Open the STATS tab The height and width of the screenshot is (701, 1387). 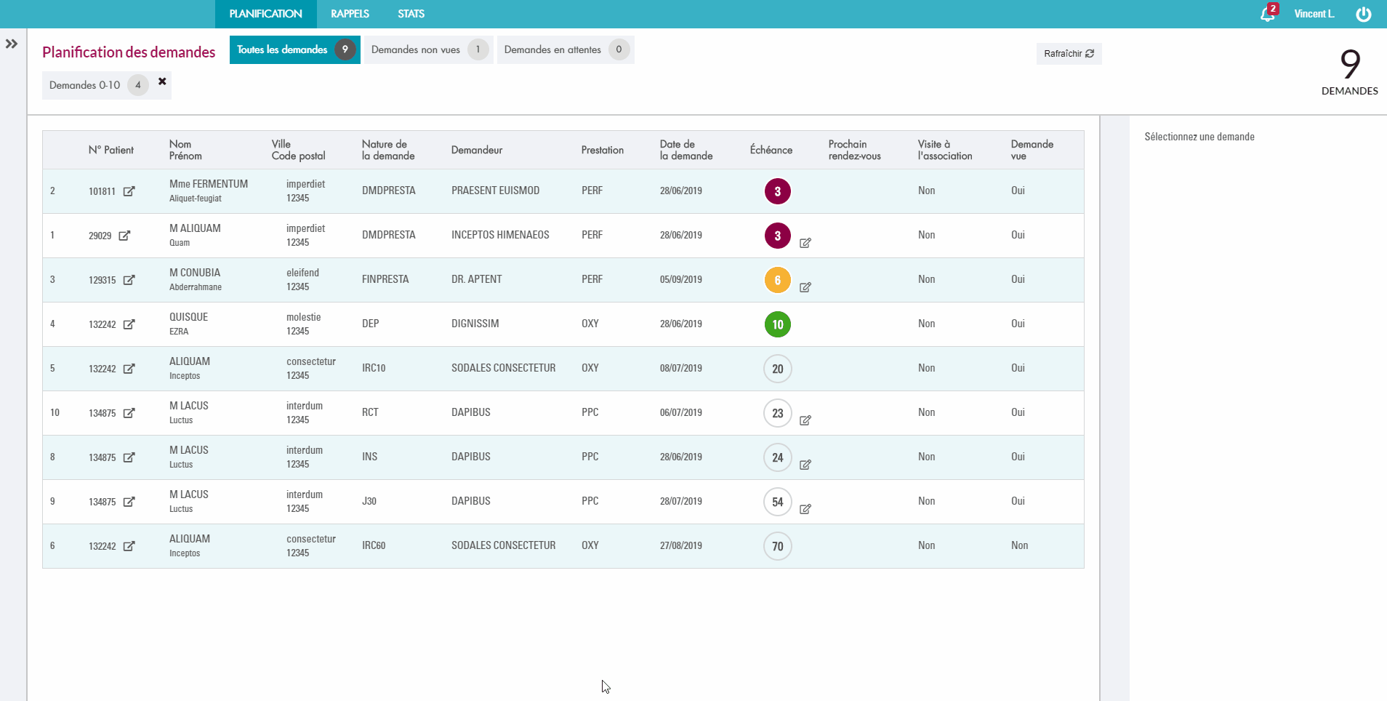[411, 14]
